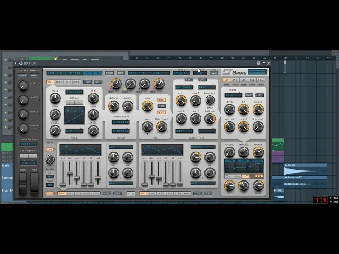This screenshot has width=339, height=254.
Task: Open the 1 Octave unison dropdown
Action: [x=121, y=131]
